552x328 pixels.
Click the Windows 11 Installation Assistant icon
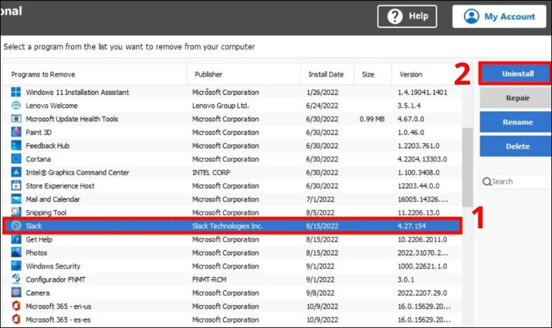[16, 92]
